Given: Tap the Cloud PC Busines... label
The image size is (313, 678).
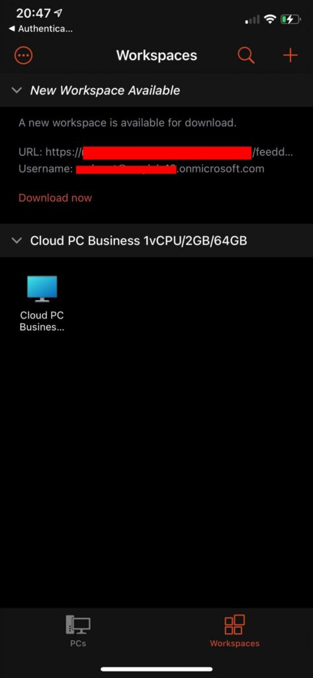Looking at the screenshot, I should pyautogui.click(x=42, y=321).
